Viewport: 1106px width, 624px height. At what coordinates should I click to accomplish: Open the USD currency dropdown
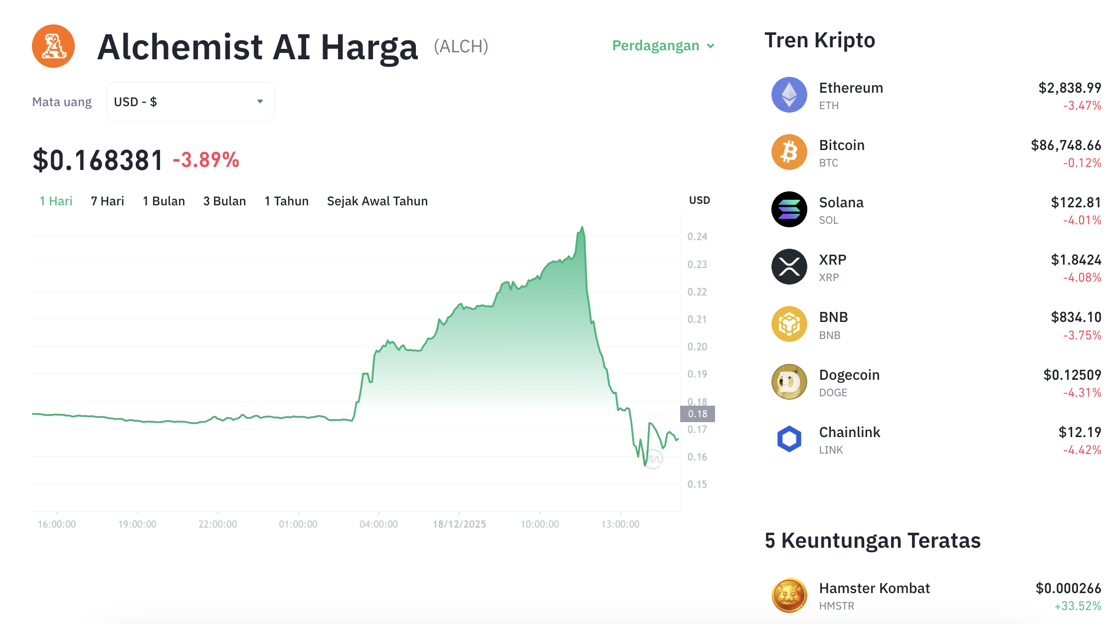pos(190,101)
